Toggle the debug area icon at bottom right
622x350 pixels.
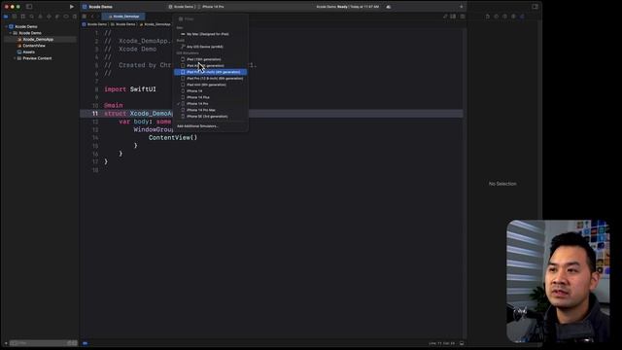(x=462, y=343)
